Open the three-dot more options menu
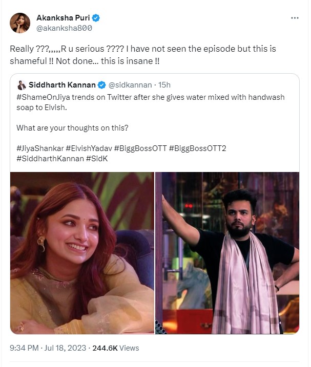 [295, 18]
